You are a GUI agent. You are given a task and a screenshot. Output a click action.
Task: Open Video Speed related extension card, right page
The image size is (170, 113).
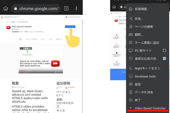[x=117, y=36]
